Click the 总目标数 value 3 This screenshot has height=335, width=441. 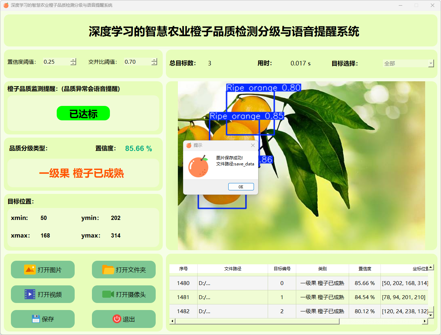point(210,63)
